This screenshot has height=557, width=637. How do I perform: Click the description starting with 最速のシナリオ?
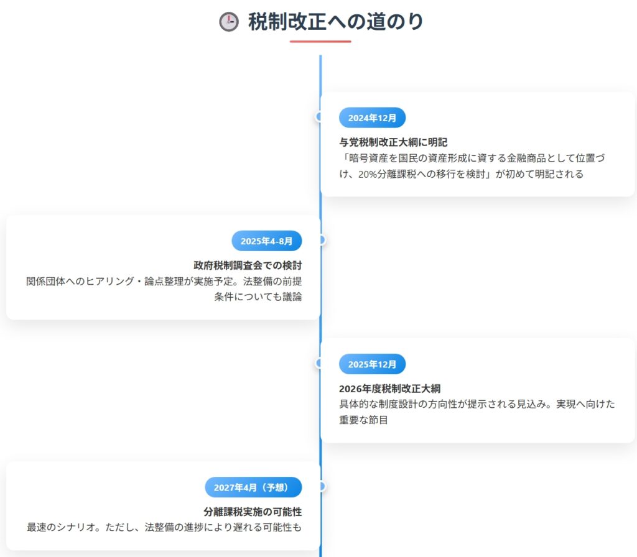(x=164, y=527)
